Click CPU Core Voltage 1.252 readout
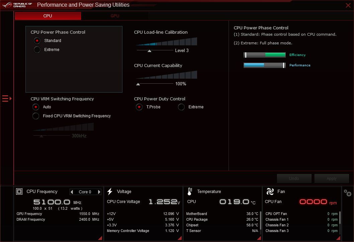The width and height of the screenshot is (354, 242). click(x=164, y=202)
